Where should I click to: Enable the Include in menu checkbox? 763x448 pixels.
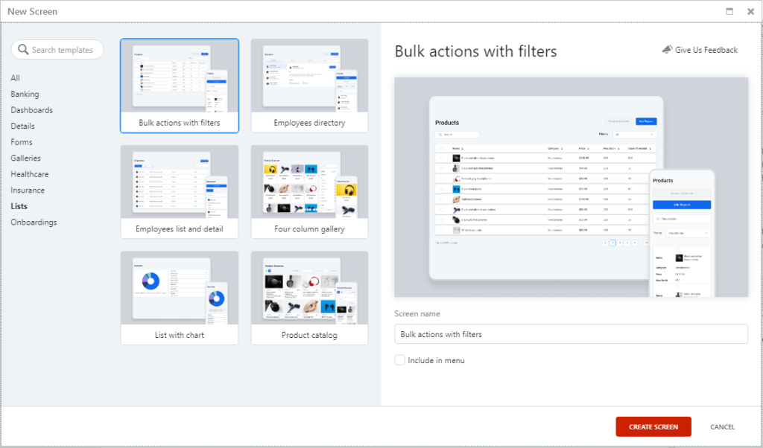point(400,360)
